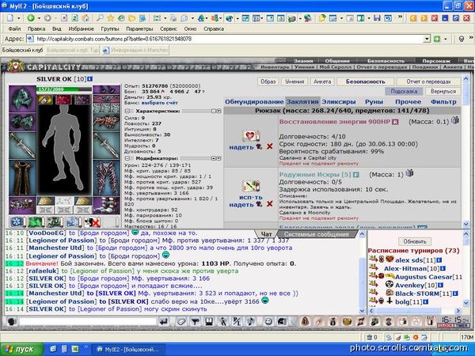Viewport: 475px width, 356px height.
Task: Click the chat message input field
Action: click(88, 321)
